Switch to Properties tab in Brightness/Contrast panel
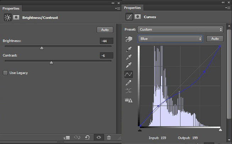Screen dimensions: 232x144 pyautogui.click(x=11, y=9)
